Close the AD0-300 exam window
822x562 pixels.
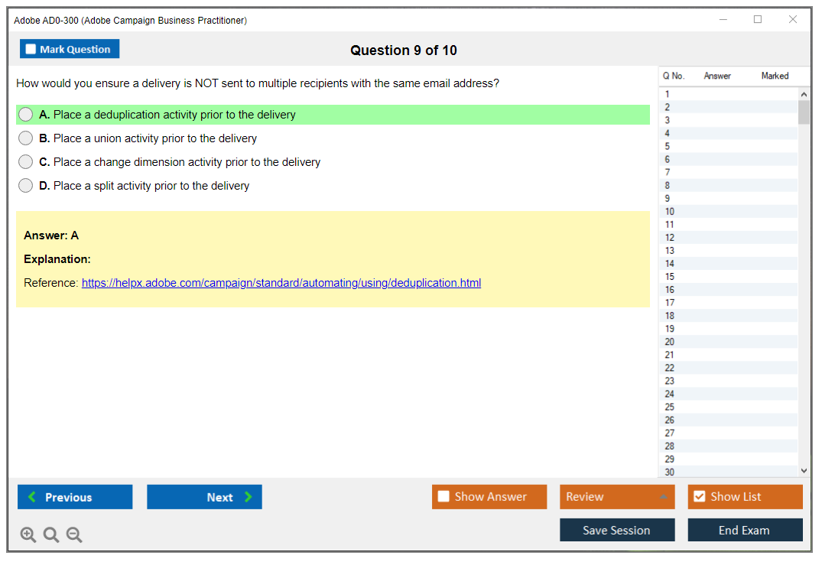point(793,20)
